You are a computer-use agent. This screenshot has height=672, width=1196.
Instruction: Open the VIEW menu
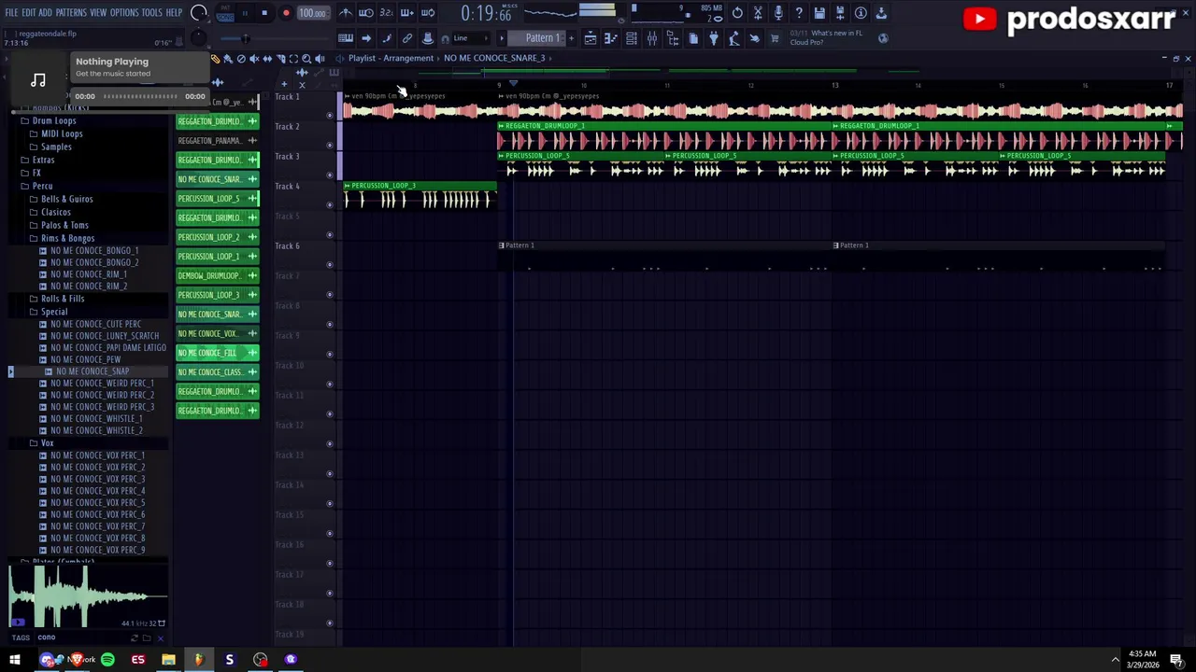coord(98,13)
